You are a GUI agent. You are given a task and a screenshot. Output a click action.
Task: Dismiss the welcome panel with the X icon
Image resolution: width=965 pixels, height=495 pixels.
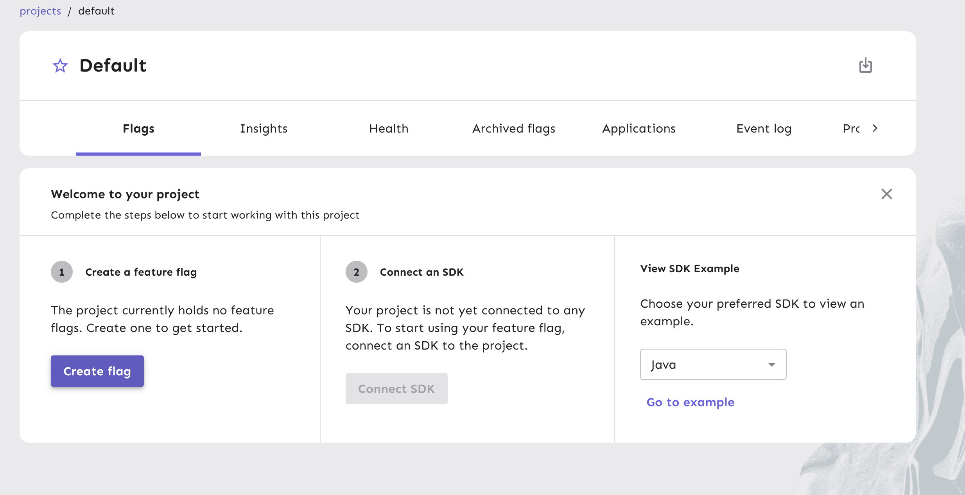tap(886, 194)
